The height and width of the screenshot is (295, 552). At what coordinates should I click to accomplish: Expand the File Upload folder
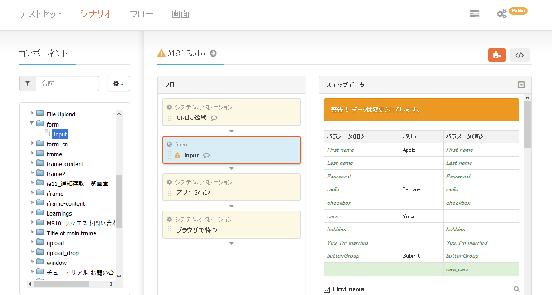click(32, 114)
